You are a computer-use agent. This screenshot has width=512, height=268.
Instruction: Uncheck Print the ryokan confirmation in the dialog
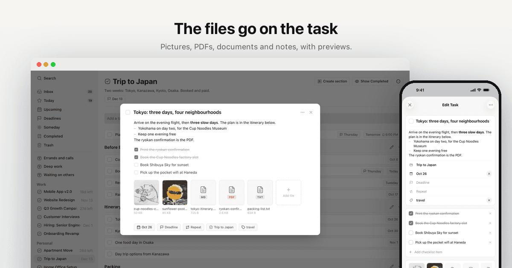coord(136,150)
